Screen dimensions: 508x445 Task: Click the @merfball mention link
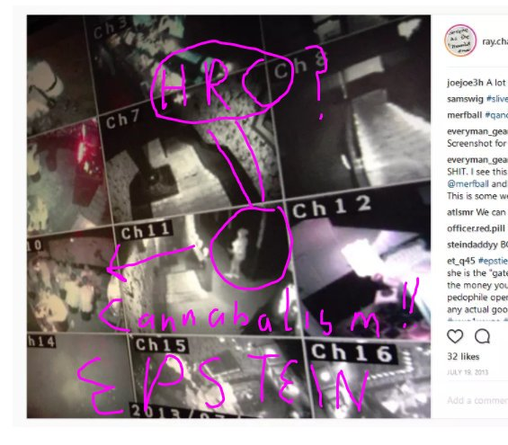click(x=468, y=184)
